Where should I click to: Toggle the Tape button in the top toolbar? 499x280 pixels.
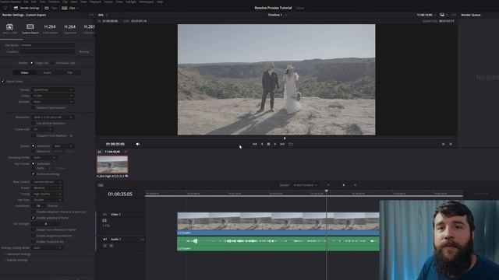[51, 8]
